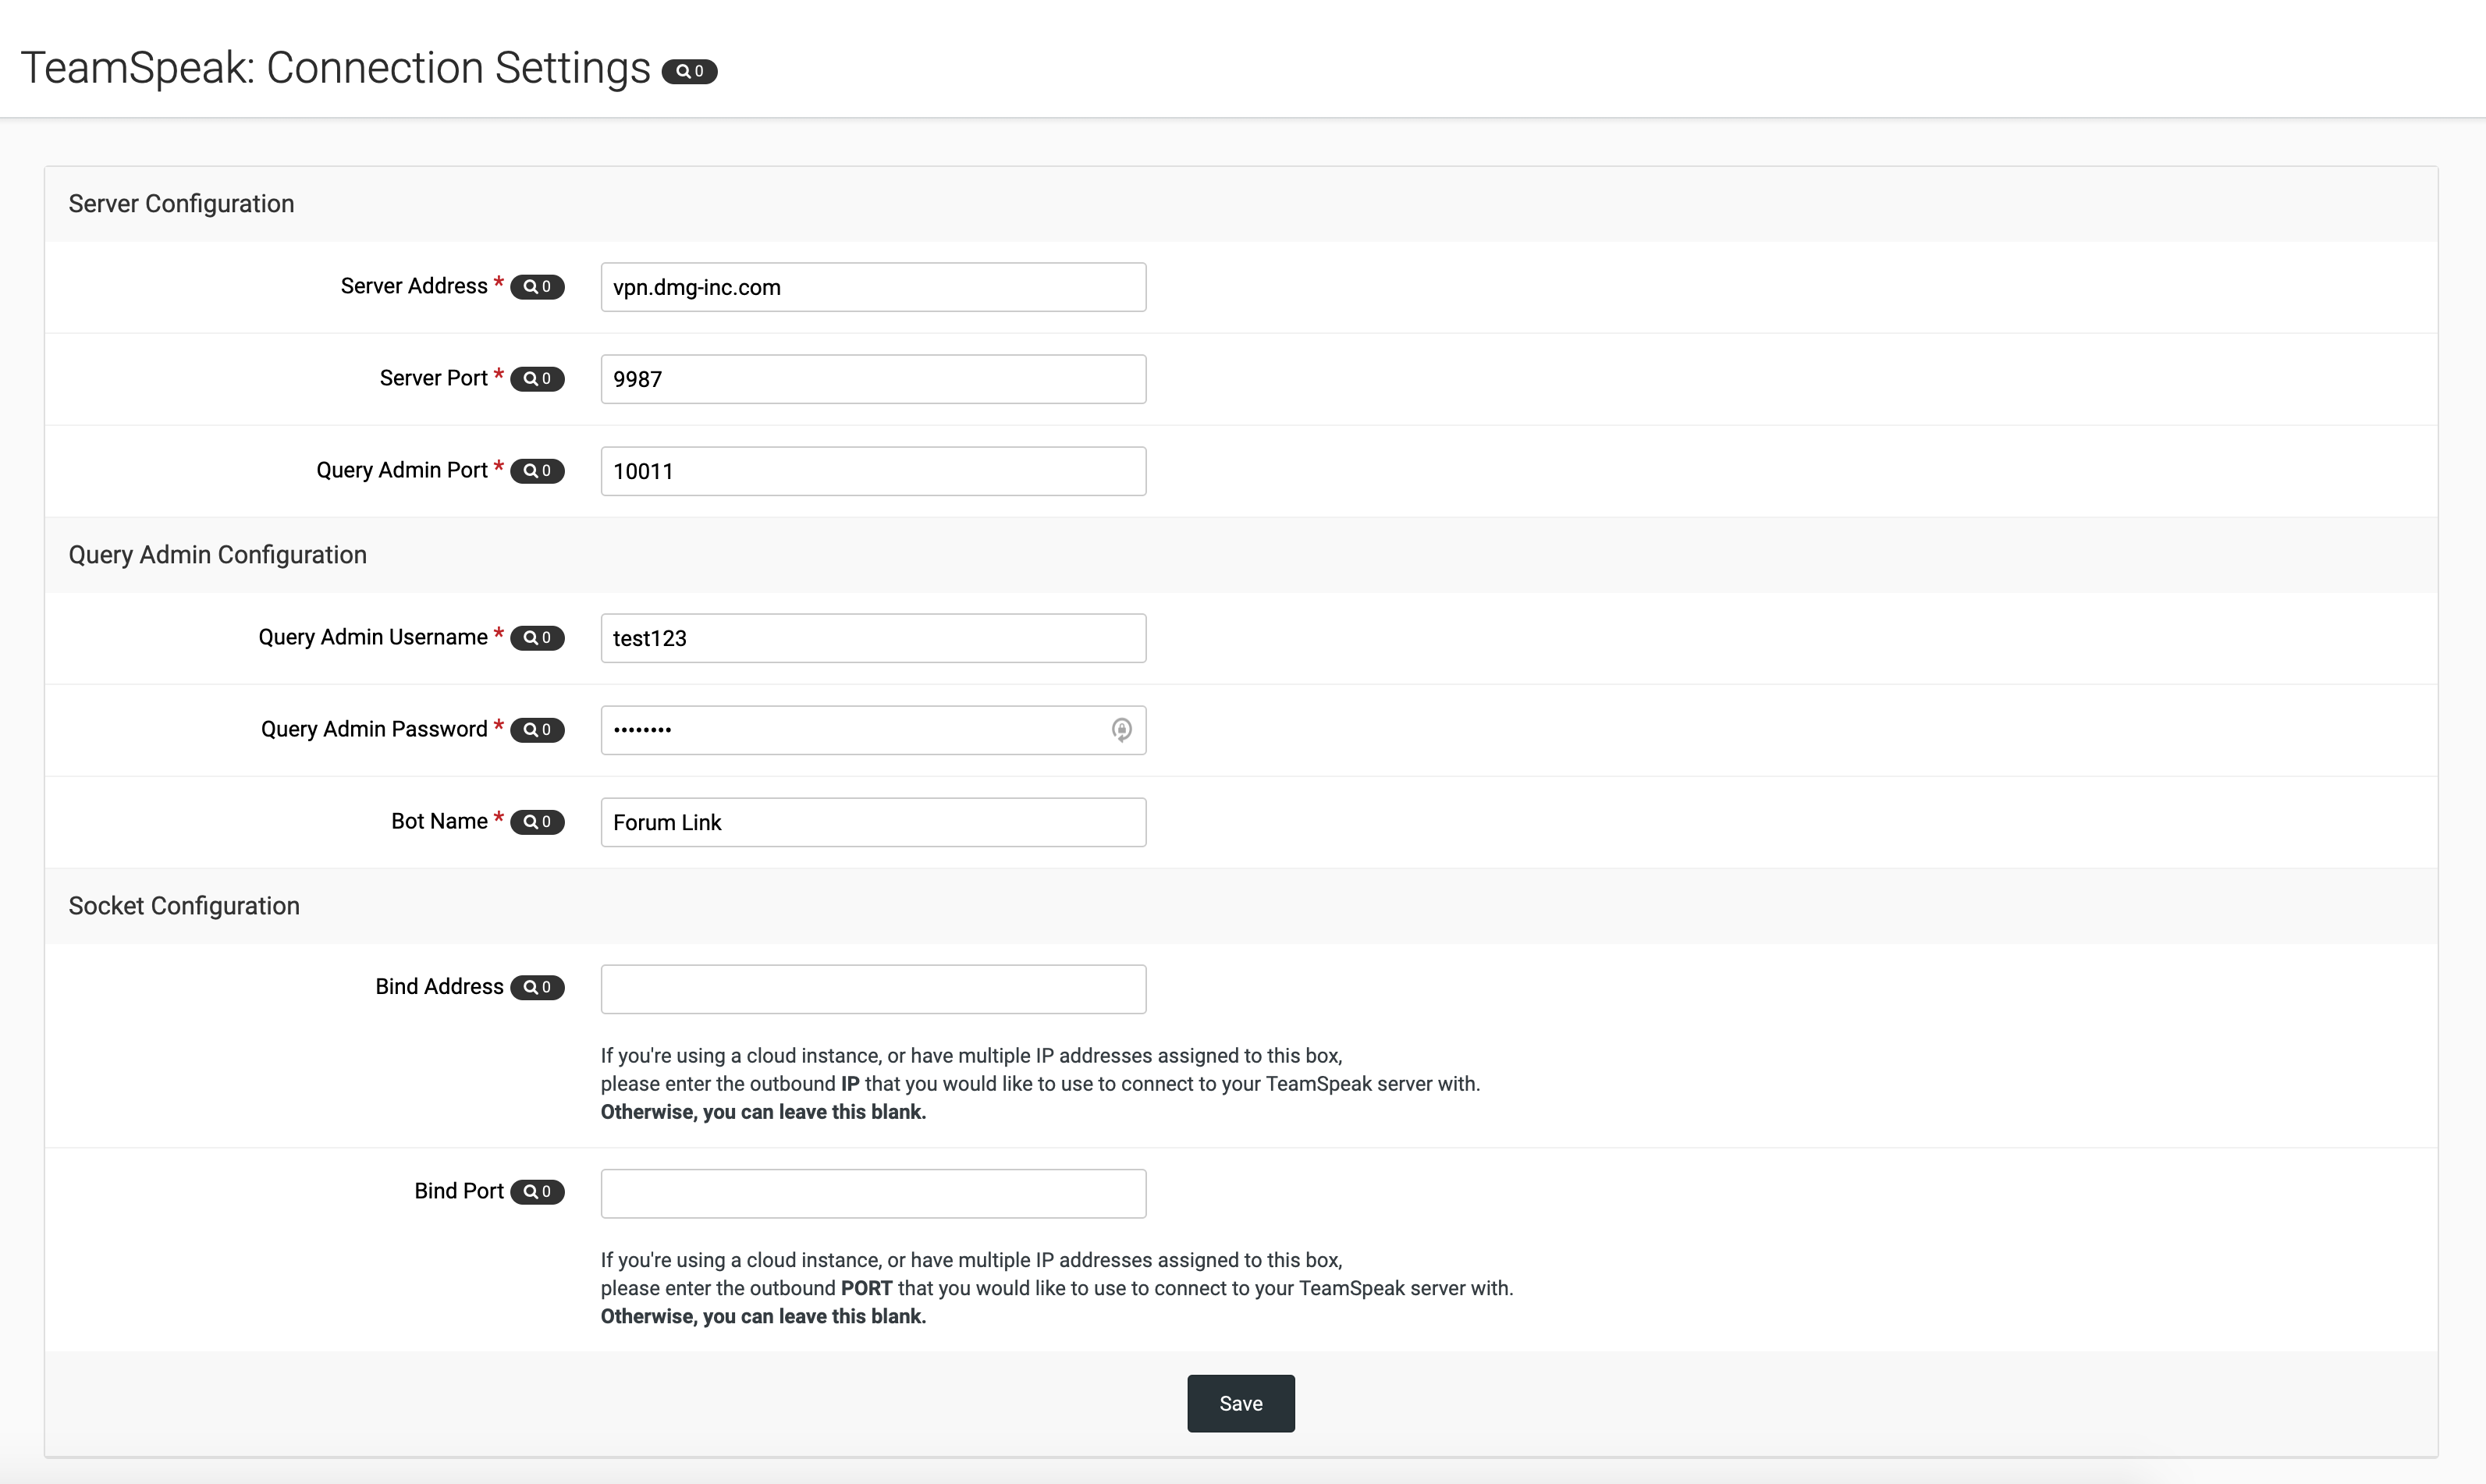
Task: Click the search badge beside the page title
Action: (x=689, y=71)
